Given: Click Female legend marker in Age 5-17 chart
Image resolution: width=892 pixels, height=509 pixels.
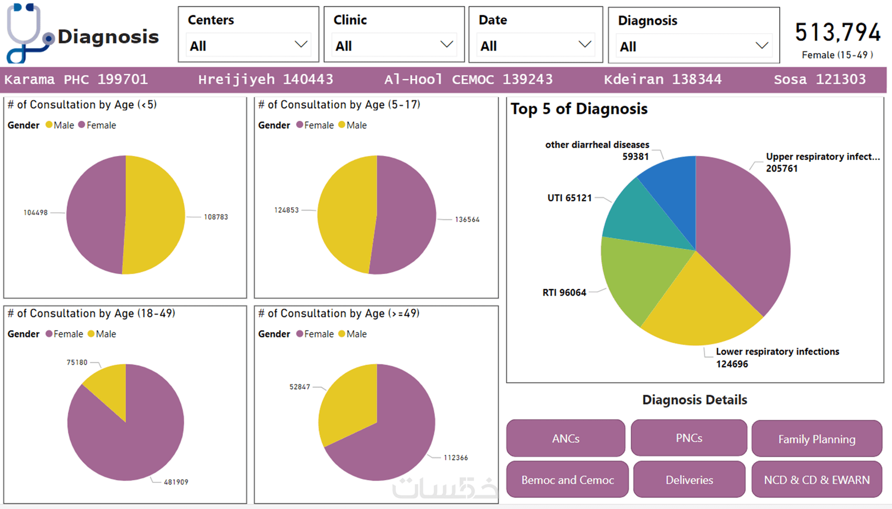Looking at the screenshot, I should (x=300, y=125).
